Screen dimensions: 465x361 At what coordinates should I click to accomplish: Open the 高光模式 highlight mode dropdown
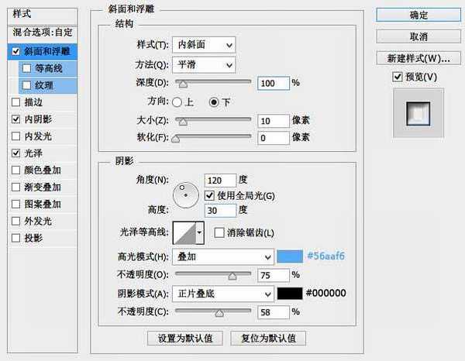click(224, 256)
